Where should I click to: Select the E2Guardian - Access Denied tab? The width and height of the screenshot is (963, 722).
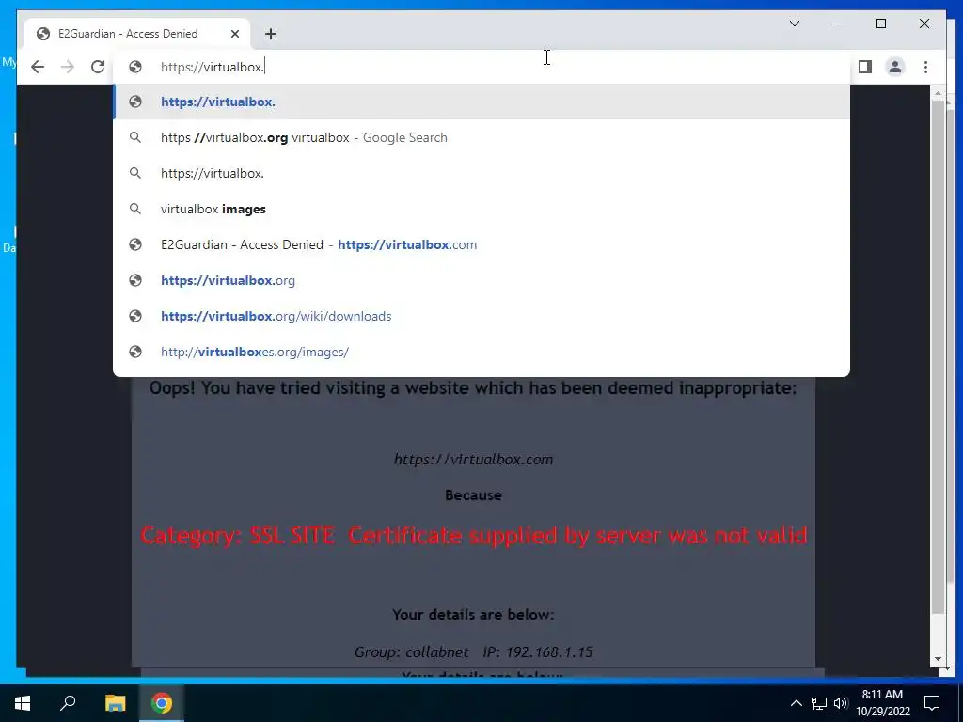click(x=137, y=34)
